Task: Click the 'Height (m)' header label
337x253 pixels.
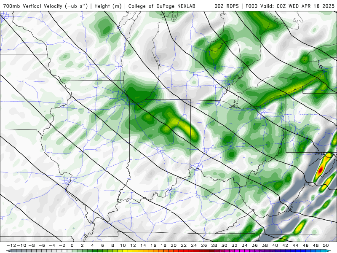Action: click(108, 6)
